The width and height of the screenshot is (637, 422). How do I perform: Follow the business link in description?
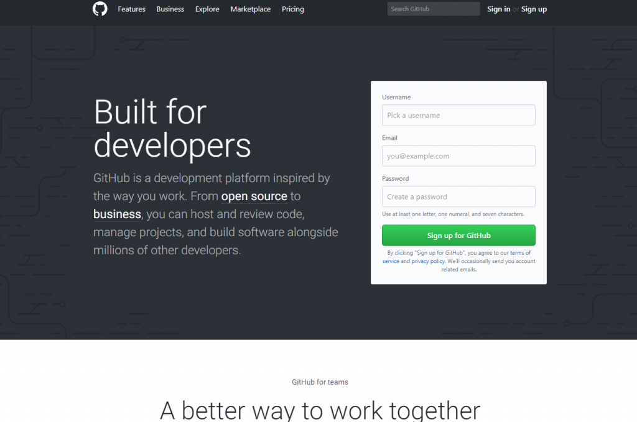(x=117, y=214)
